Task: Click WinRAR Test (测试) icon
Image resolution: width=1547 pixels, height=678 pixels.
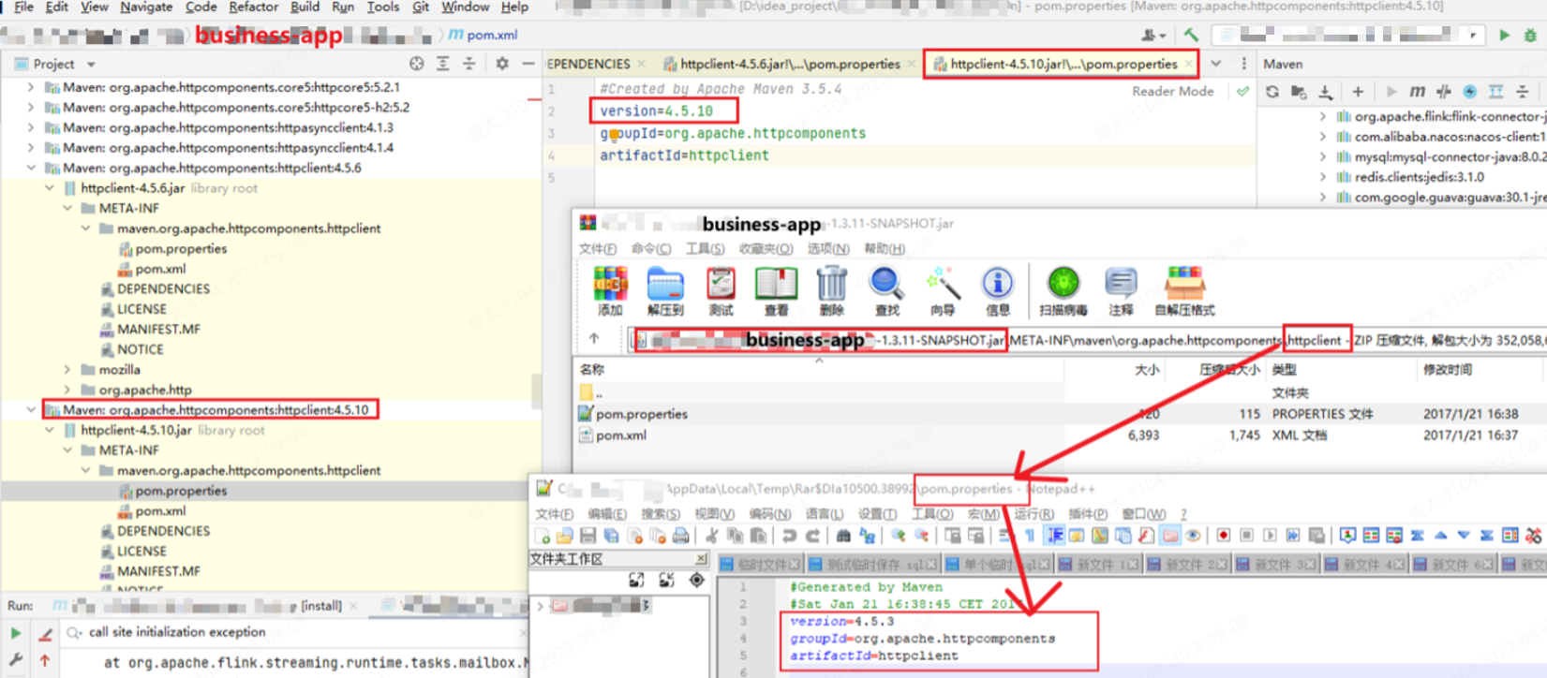Action: click(x=721, y=290)
